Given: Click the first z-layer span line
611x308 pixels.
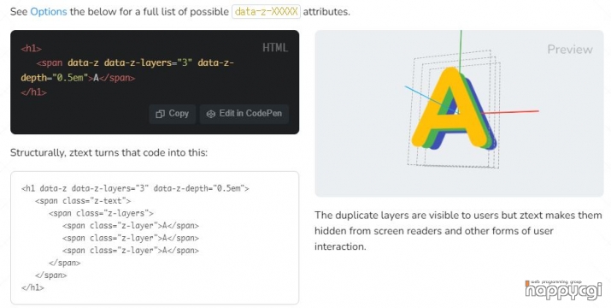Looking at the screenshot, I should [x=131, y=226].
